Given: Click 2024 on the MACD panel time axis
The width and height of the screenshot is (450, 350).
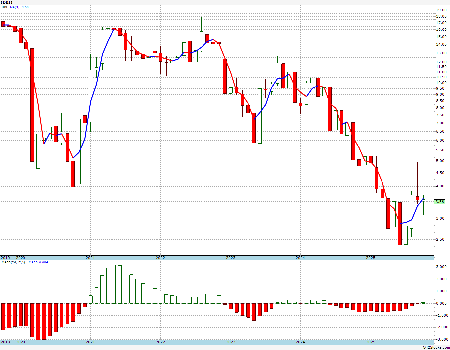Looking at the screenshot, I should click(300, 342).
